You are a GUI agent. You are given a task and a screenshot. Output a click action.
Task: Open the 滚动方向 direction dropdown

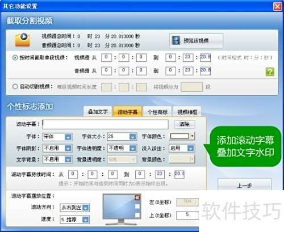click(x=86, y=208)
